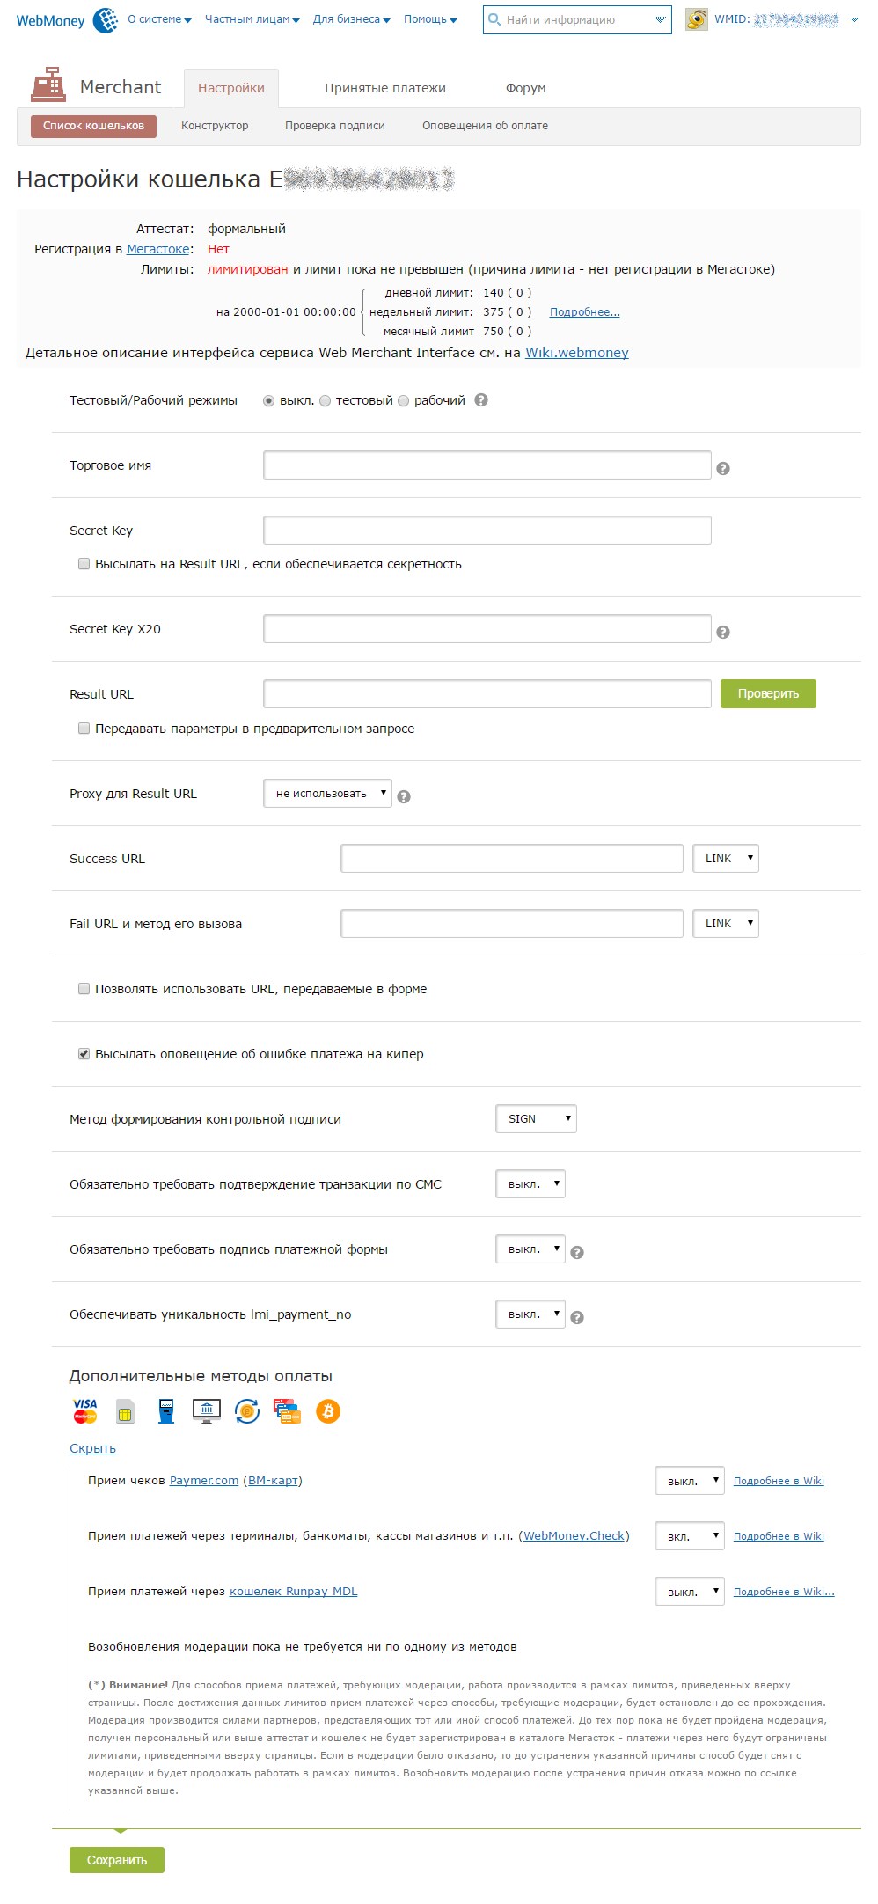This screenshot has width=878, height=1904.
Task: Click the online banking monitor icon
Action: 206,1410
